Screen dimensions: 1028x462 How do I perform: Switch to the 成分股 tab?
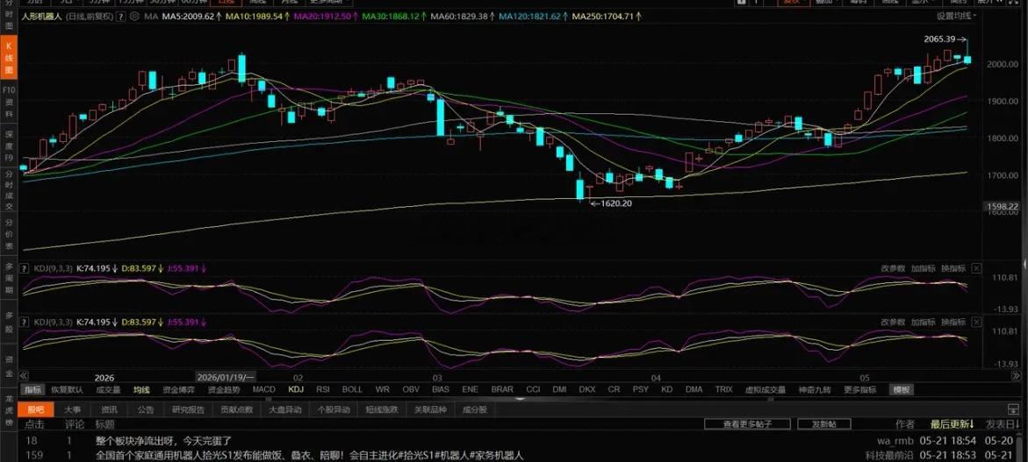pos(475,409)
